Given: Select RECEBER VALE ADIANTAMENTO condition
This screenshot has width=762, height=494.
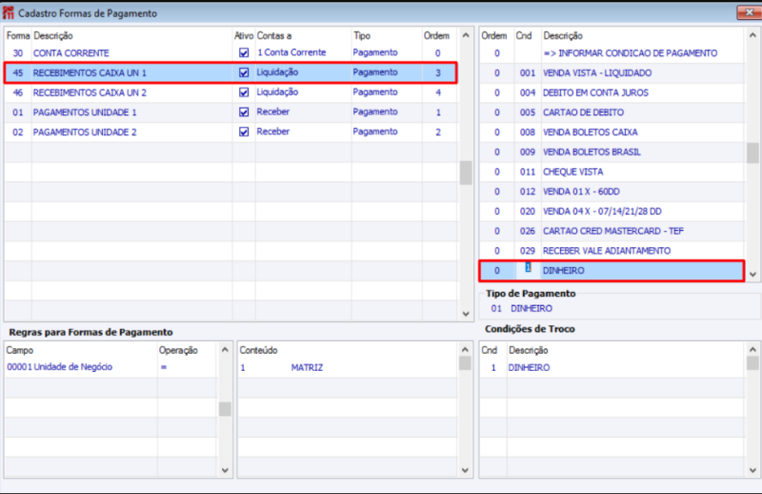Looking at the screenshot, I should point(612,251).
